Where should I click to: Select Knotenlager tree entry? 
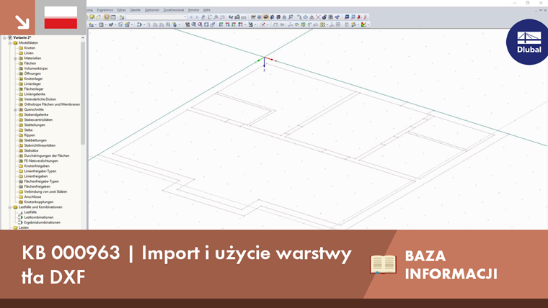[33, 79]
